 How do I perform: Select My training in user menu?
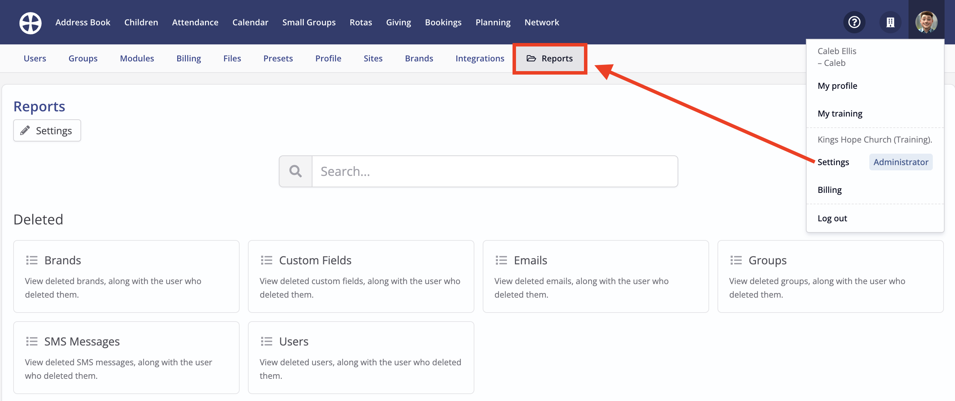tap(840, 113)
